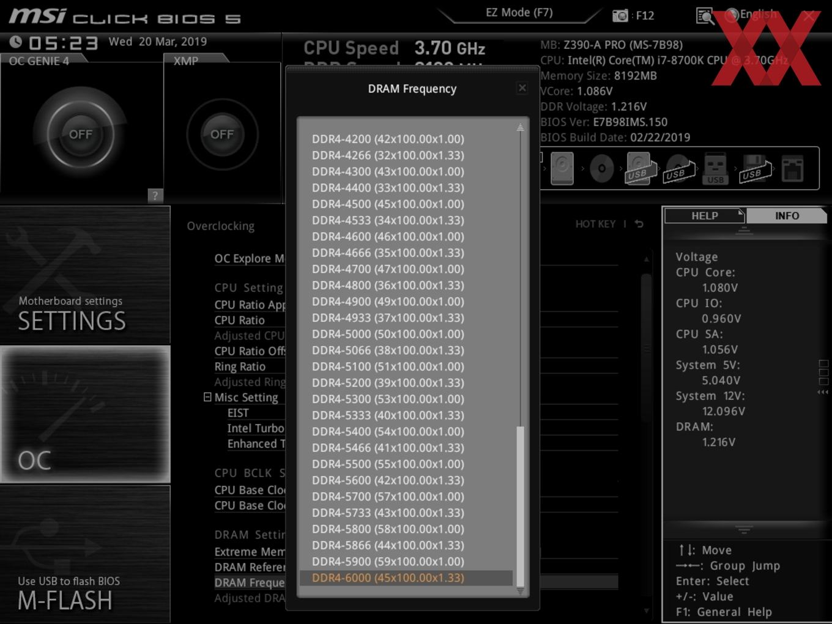Select DDR4-5733 (43x100.00x1.33)

[x=388, y=513]
